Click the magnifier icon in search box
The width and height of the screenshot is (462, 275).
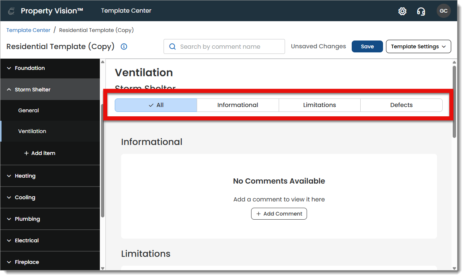pyautogui.click(x=172, y=47)
